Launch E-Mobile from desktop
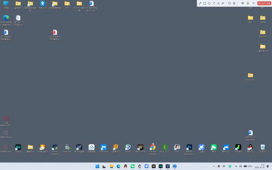The height and width of the screenshot is (170, 272). 104,148
